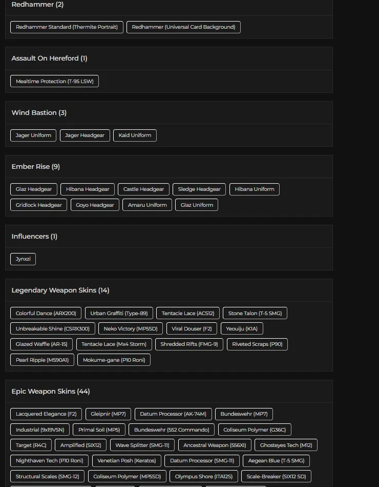The width and height of the screenshot is (379, 487).
Task: Click Datum Processor (SMG-11) skin
Action: point(202,461)
